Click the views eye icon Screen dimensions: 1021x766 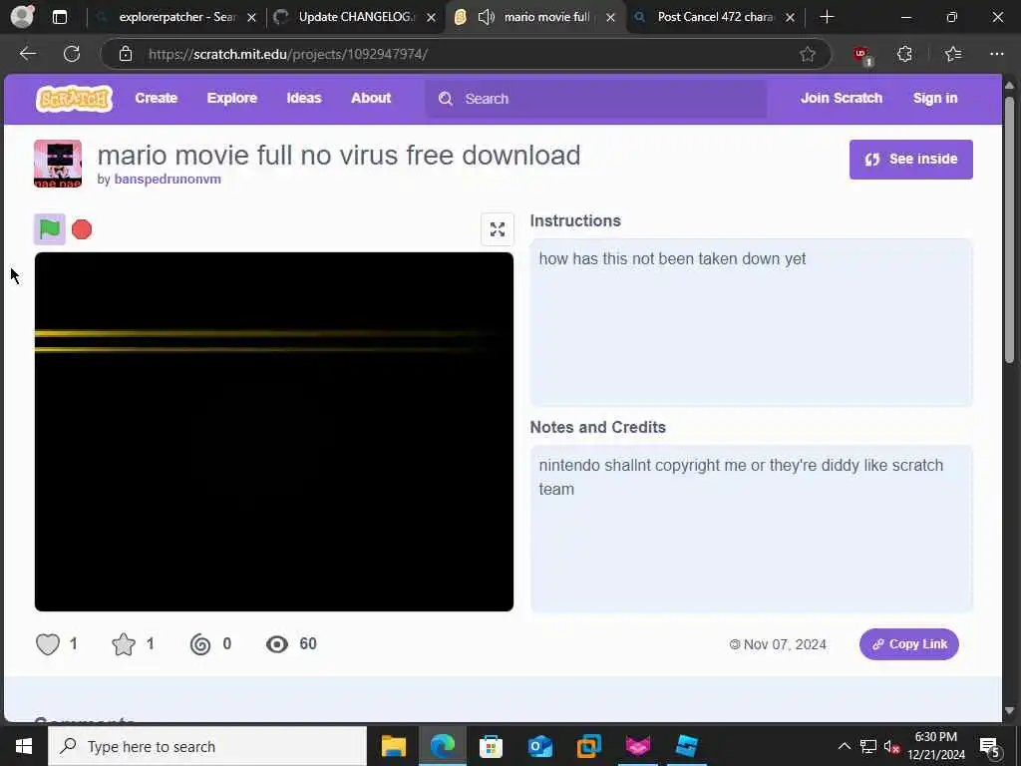(x=277, y=644)
